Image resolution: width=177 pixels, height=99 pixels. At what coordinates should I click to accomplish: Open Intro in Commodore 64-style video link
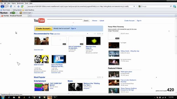pyautogui.click(x=75, y=47)
